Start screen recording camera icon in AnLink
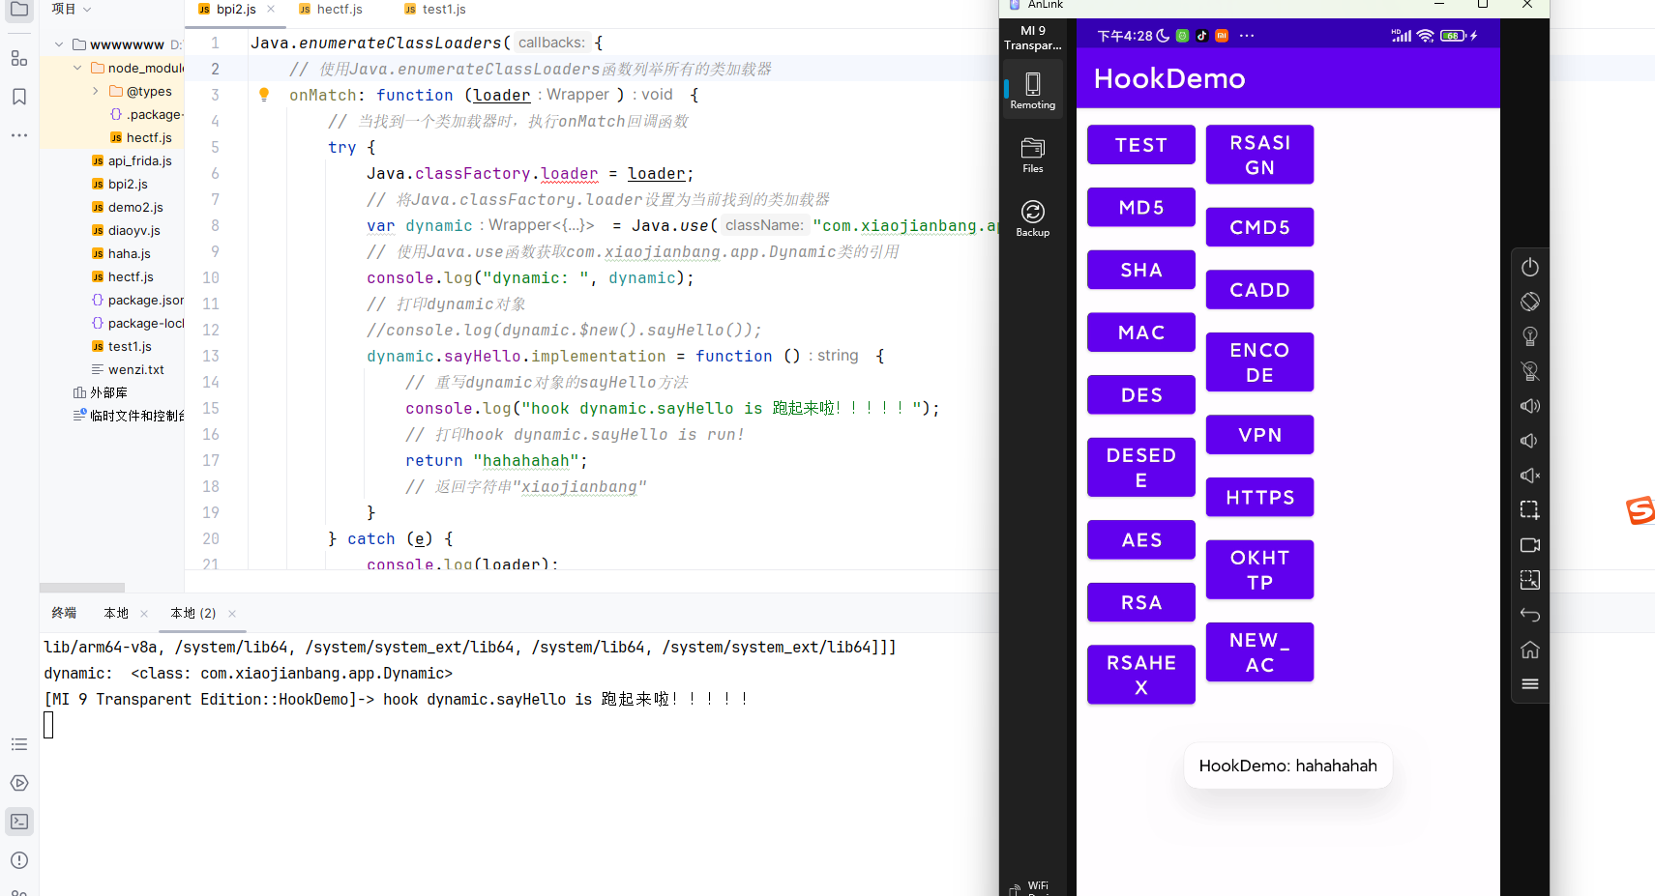The width and height of the screenshot is (1655, 896). click(x=1530, y=545)
